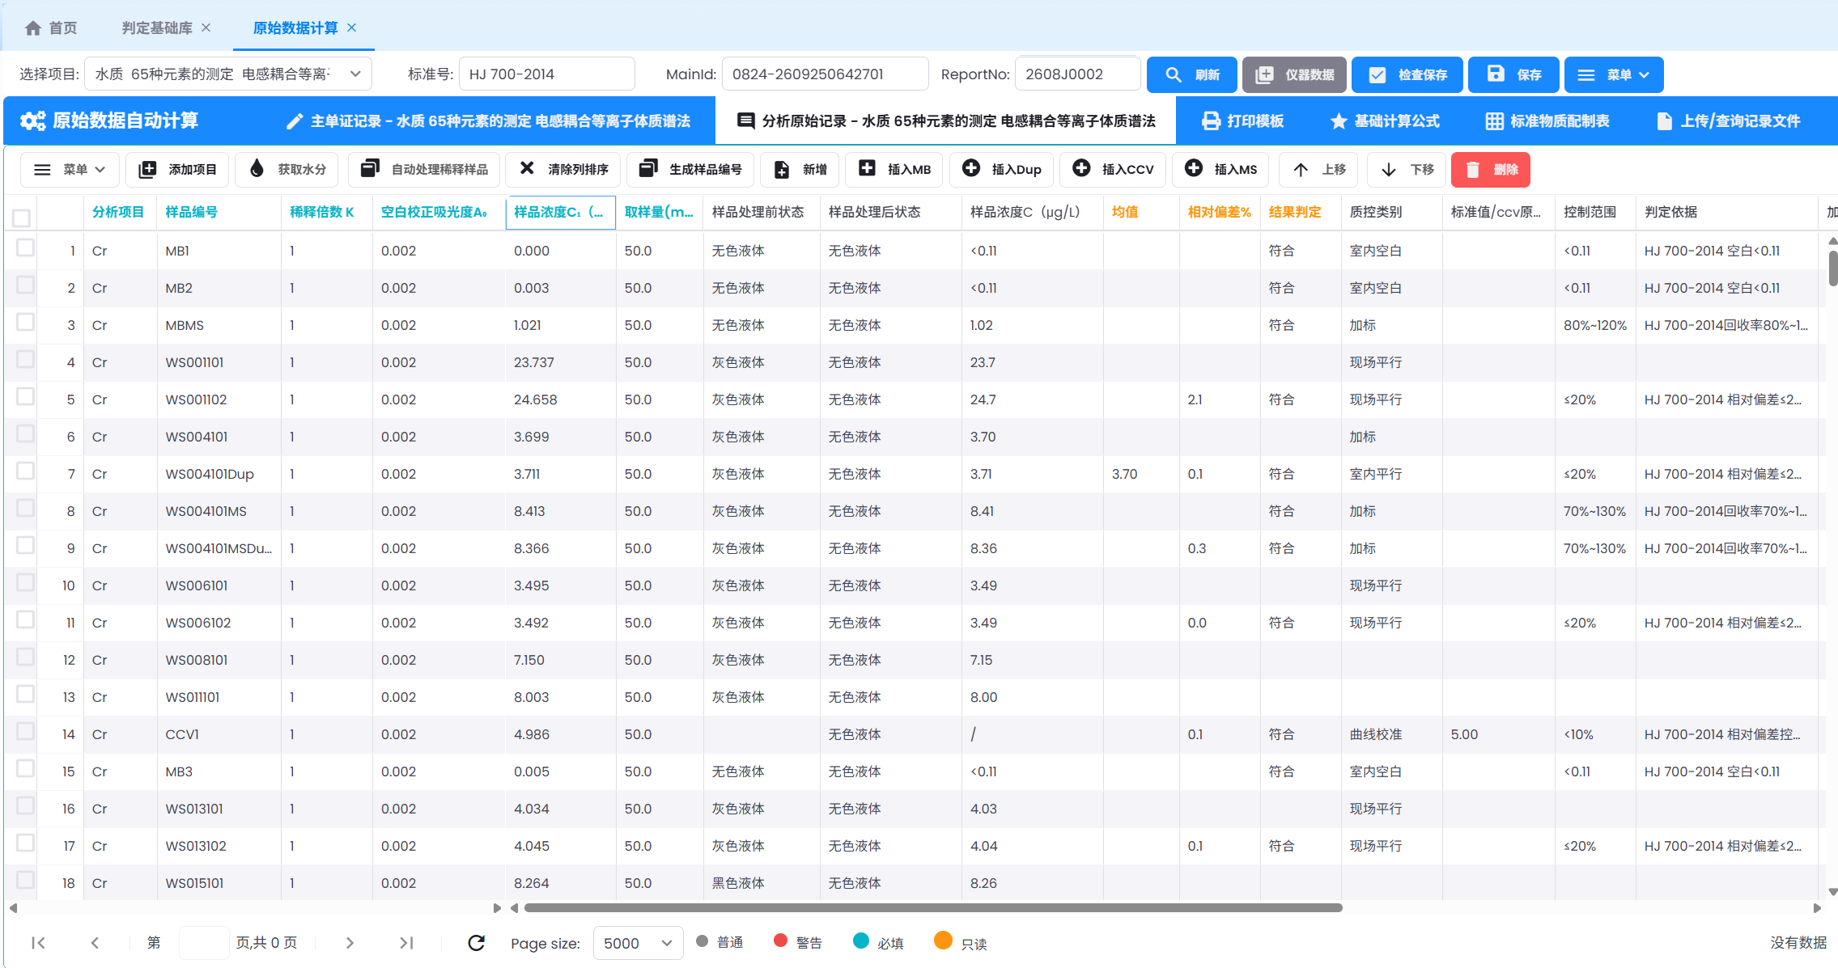Click the home icon on 首页 tab
1838x968 pixels.
tap(32, 28)
